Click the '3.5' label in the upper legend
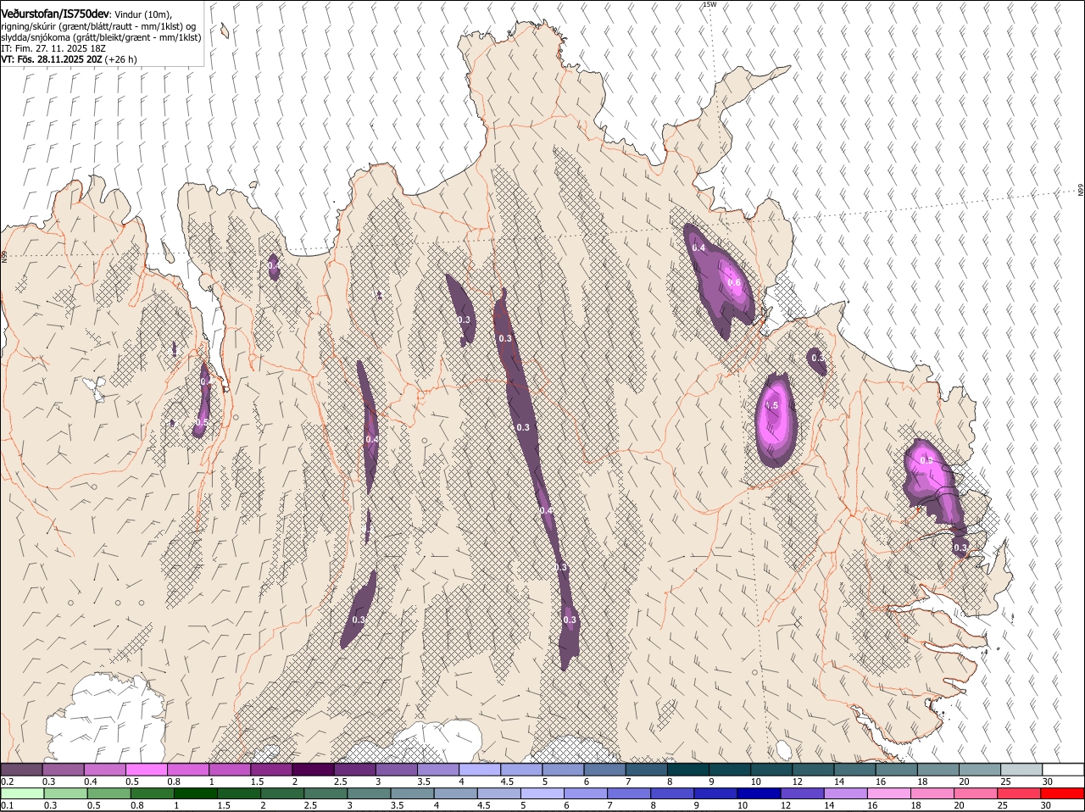 pos(425,781)
